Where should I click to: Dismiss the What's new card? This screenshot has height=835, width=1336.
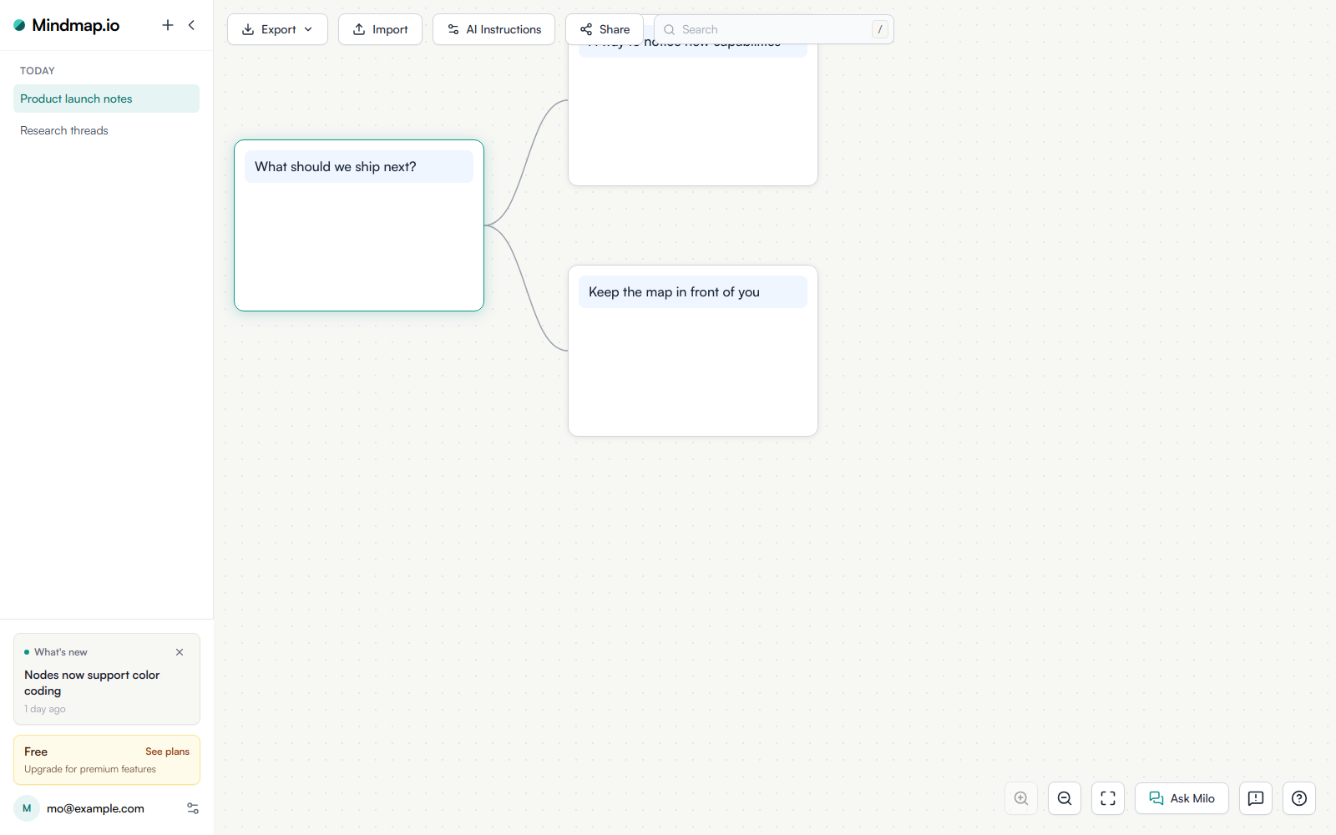coord(180,652)
